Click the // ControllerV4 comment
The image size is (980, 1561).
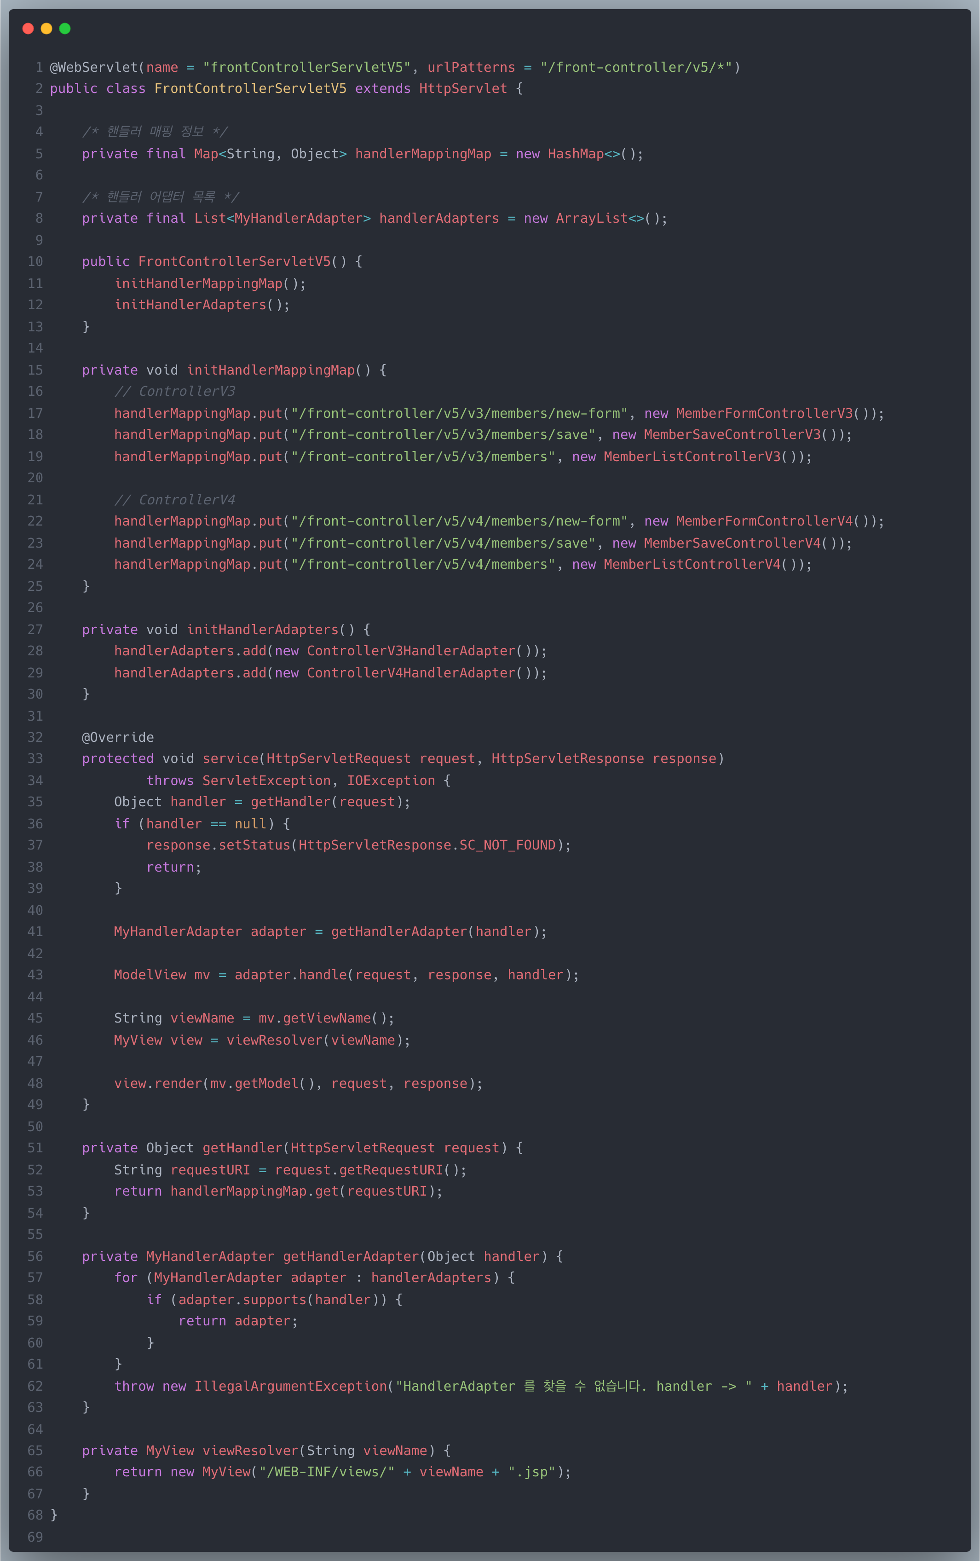coord(174,500)
